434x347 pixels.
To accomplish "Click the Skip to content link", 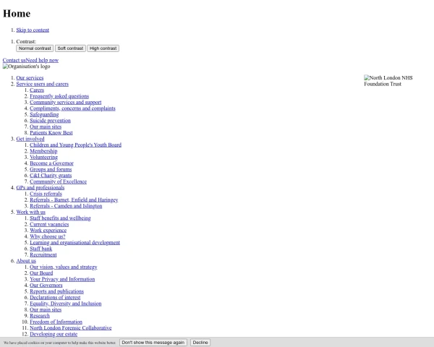I will (33, 30).
